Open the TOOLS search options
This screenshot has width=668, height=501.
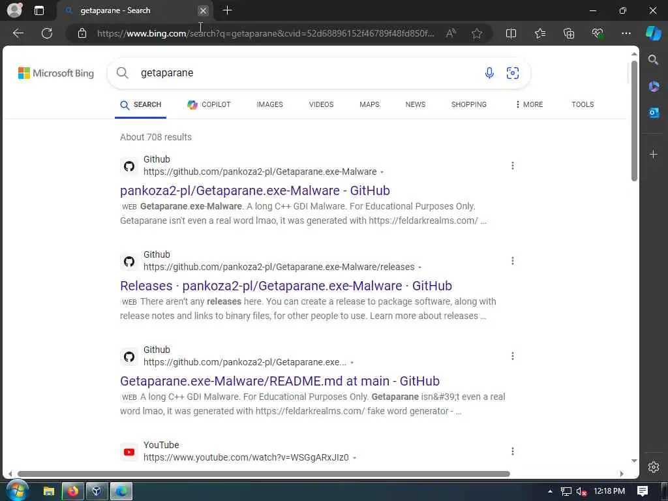[583, 104]
